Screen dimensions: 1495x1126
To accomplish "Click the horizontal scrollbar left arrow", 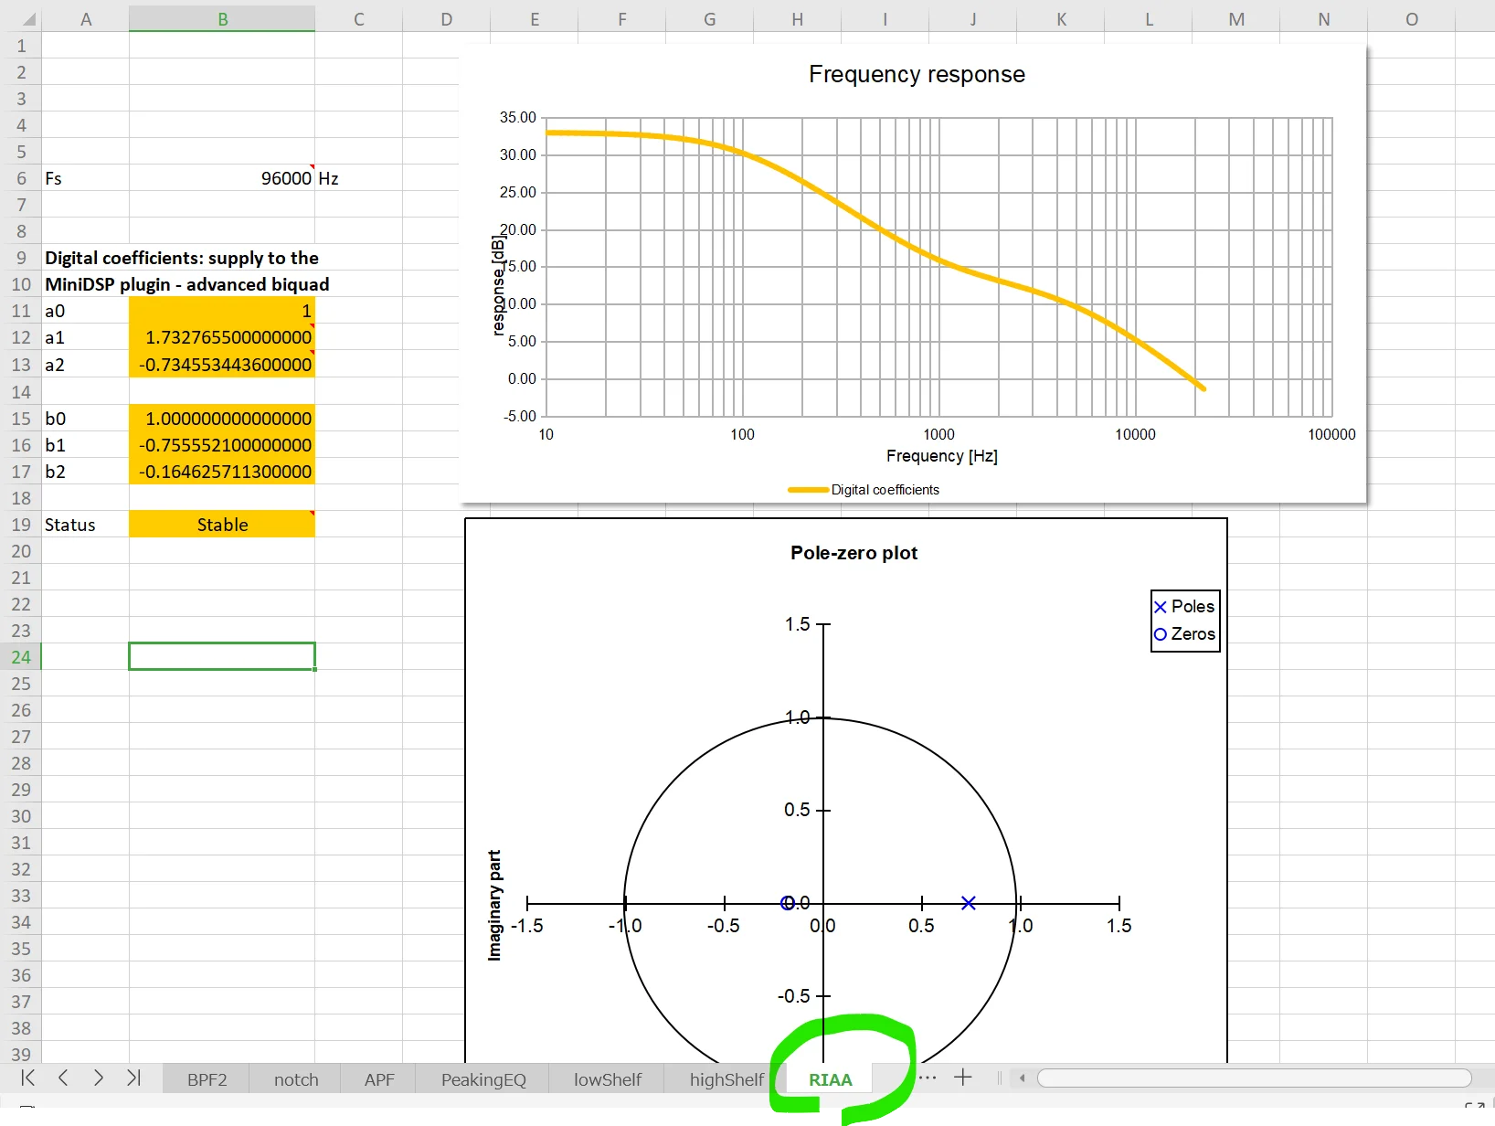I will point(1023,1078).
